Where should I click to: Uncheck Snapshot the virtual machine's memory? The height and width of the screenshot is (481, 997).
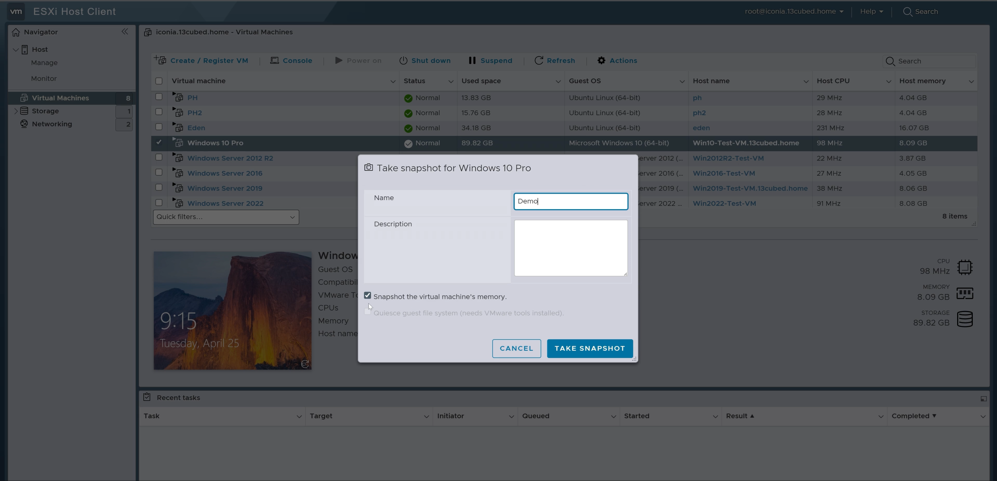point(367,296)
